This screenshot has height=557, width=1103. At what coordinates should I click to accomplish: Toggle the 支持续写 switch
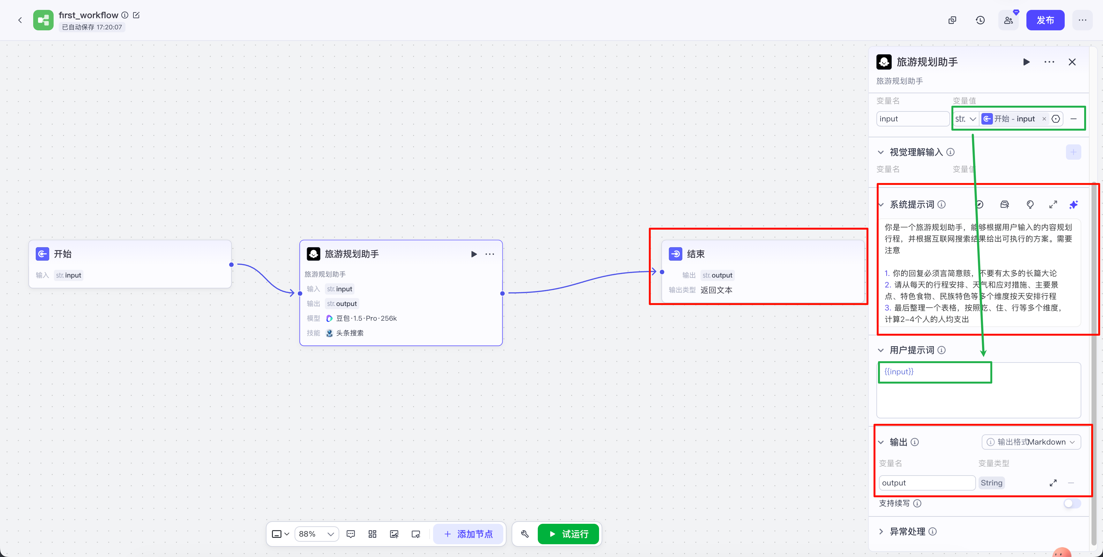1072,503
